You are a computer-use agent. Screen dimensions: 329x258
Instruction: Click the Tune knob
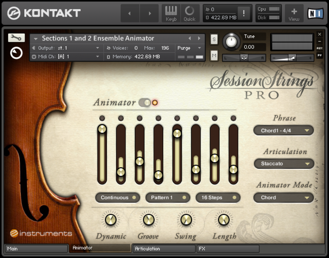click(x=232, y=42)
